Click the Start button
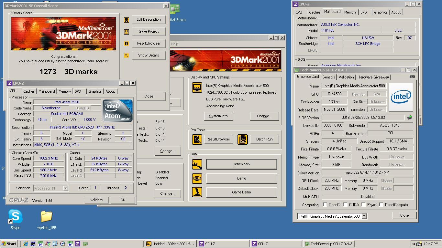Screen dimensions: 442x248 click(x=9, y=244)
